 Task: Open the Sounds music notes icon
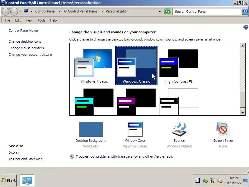[179, 129]
